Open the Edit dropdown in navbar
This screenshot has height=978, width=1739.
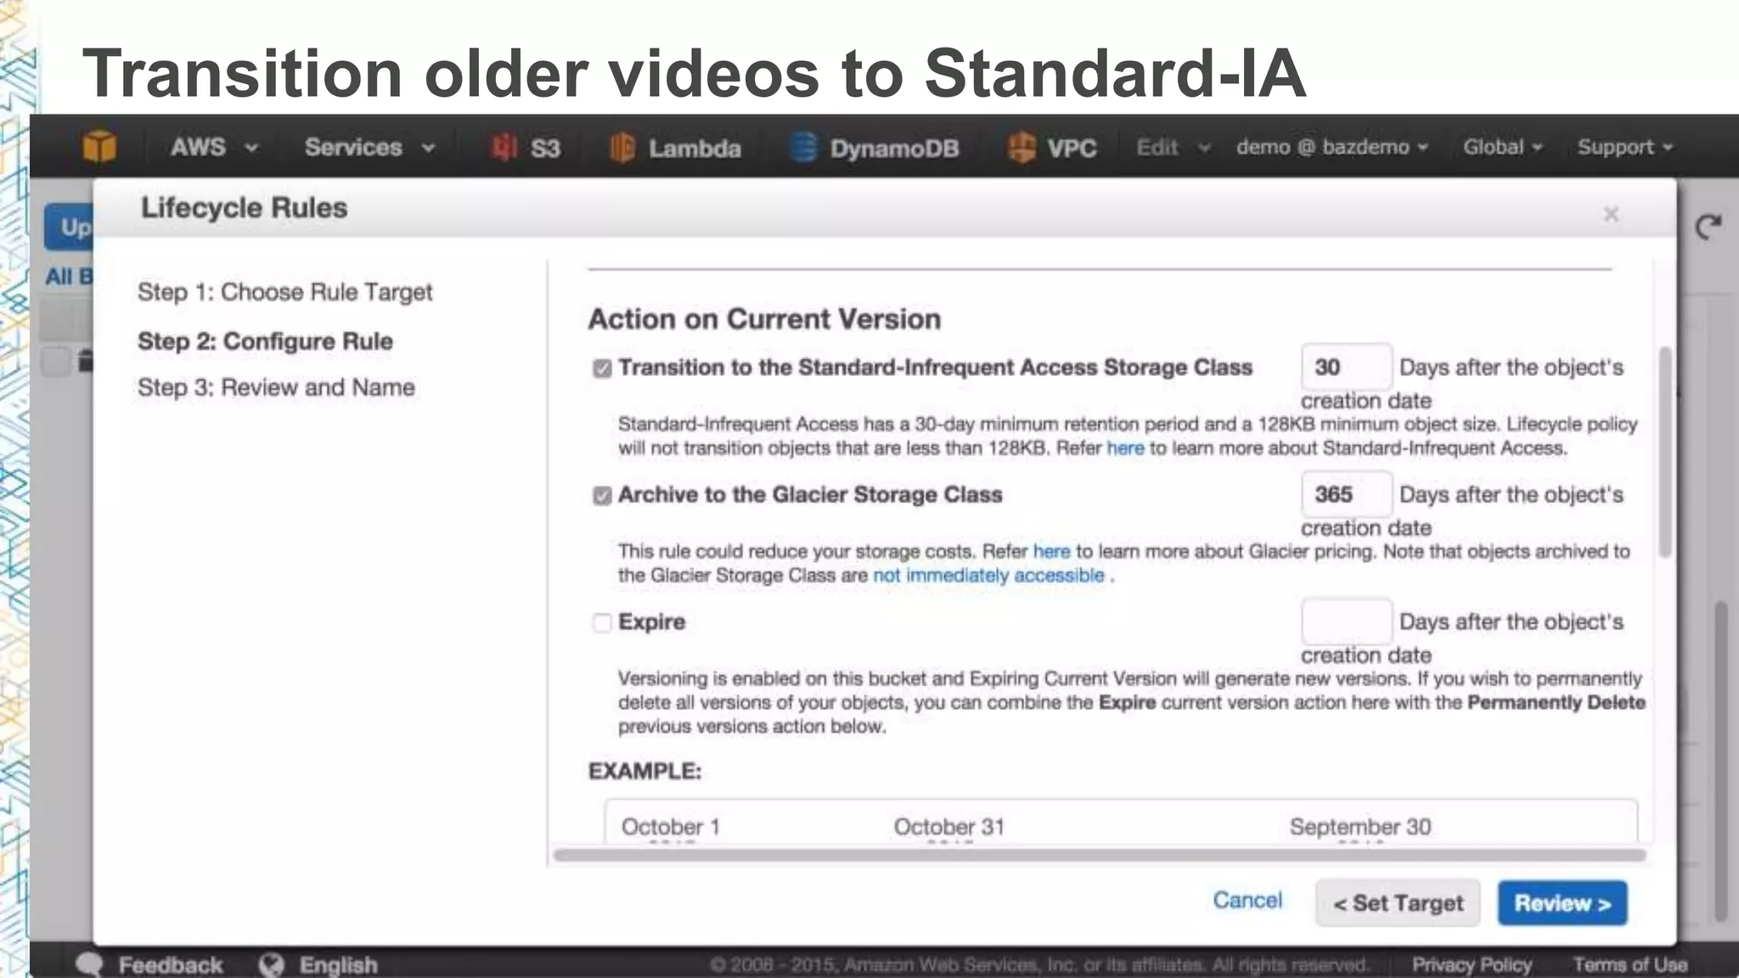(1173, 147)
